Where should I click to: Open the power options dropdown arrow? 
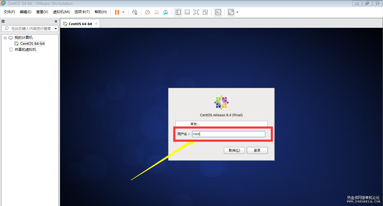(123, 12)
